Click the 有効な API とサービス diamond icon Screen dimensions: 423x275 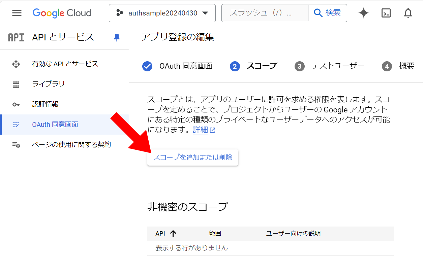click(x=16, y=64)
